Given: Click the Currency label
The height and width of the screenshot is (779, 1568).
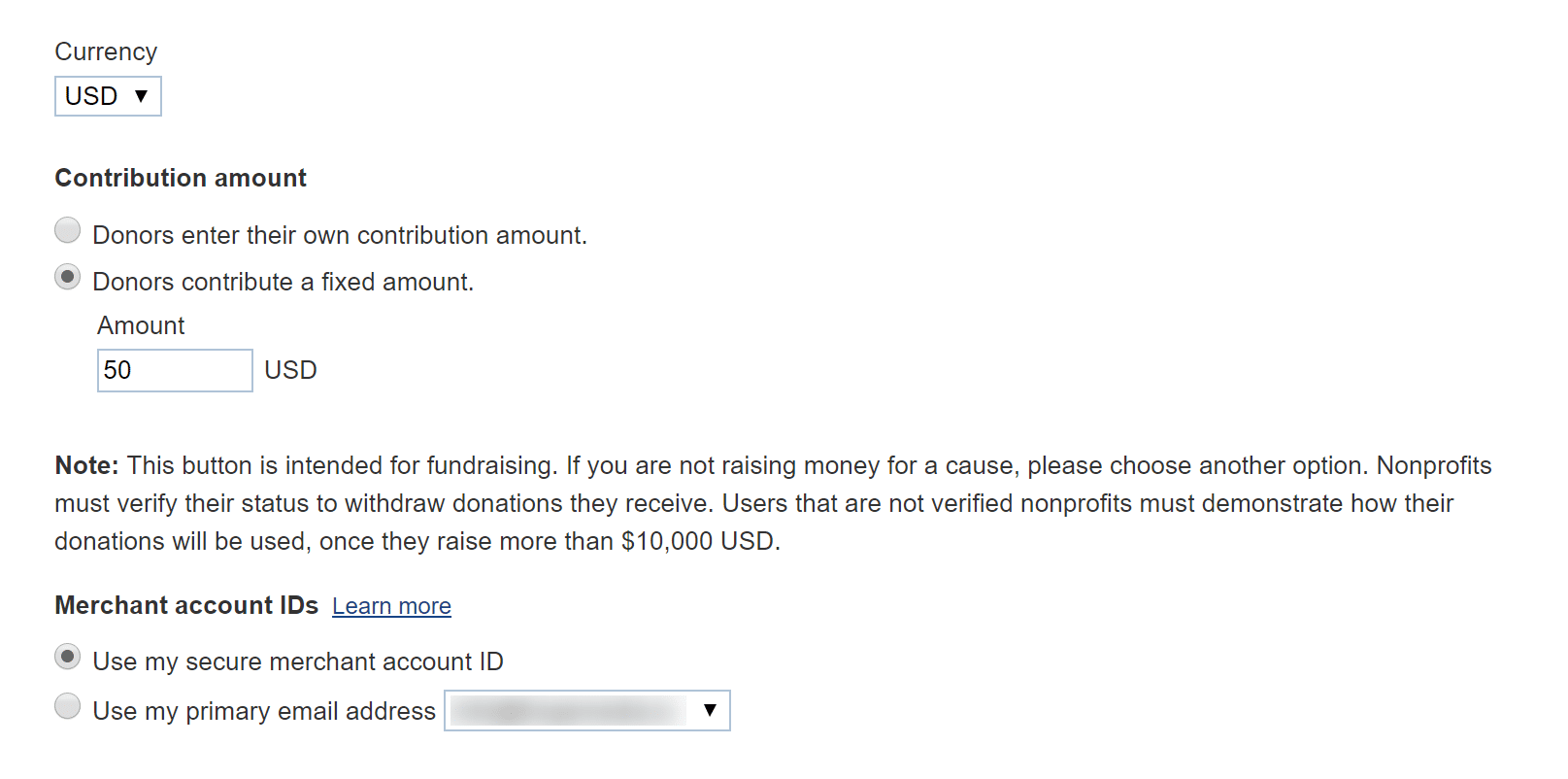Looking at the screenshot, I should [106, 51].
